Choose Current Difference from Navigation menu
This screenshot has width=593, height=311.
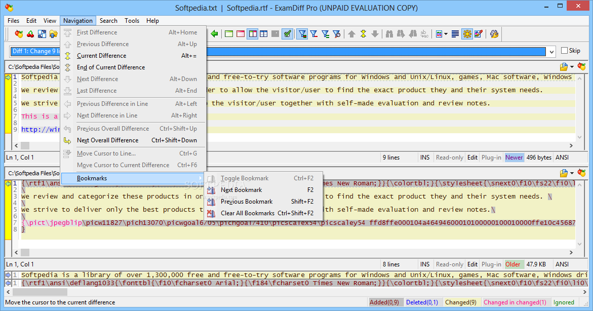coord(133,56)
